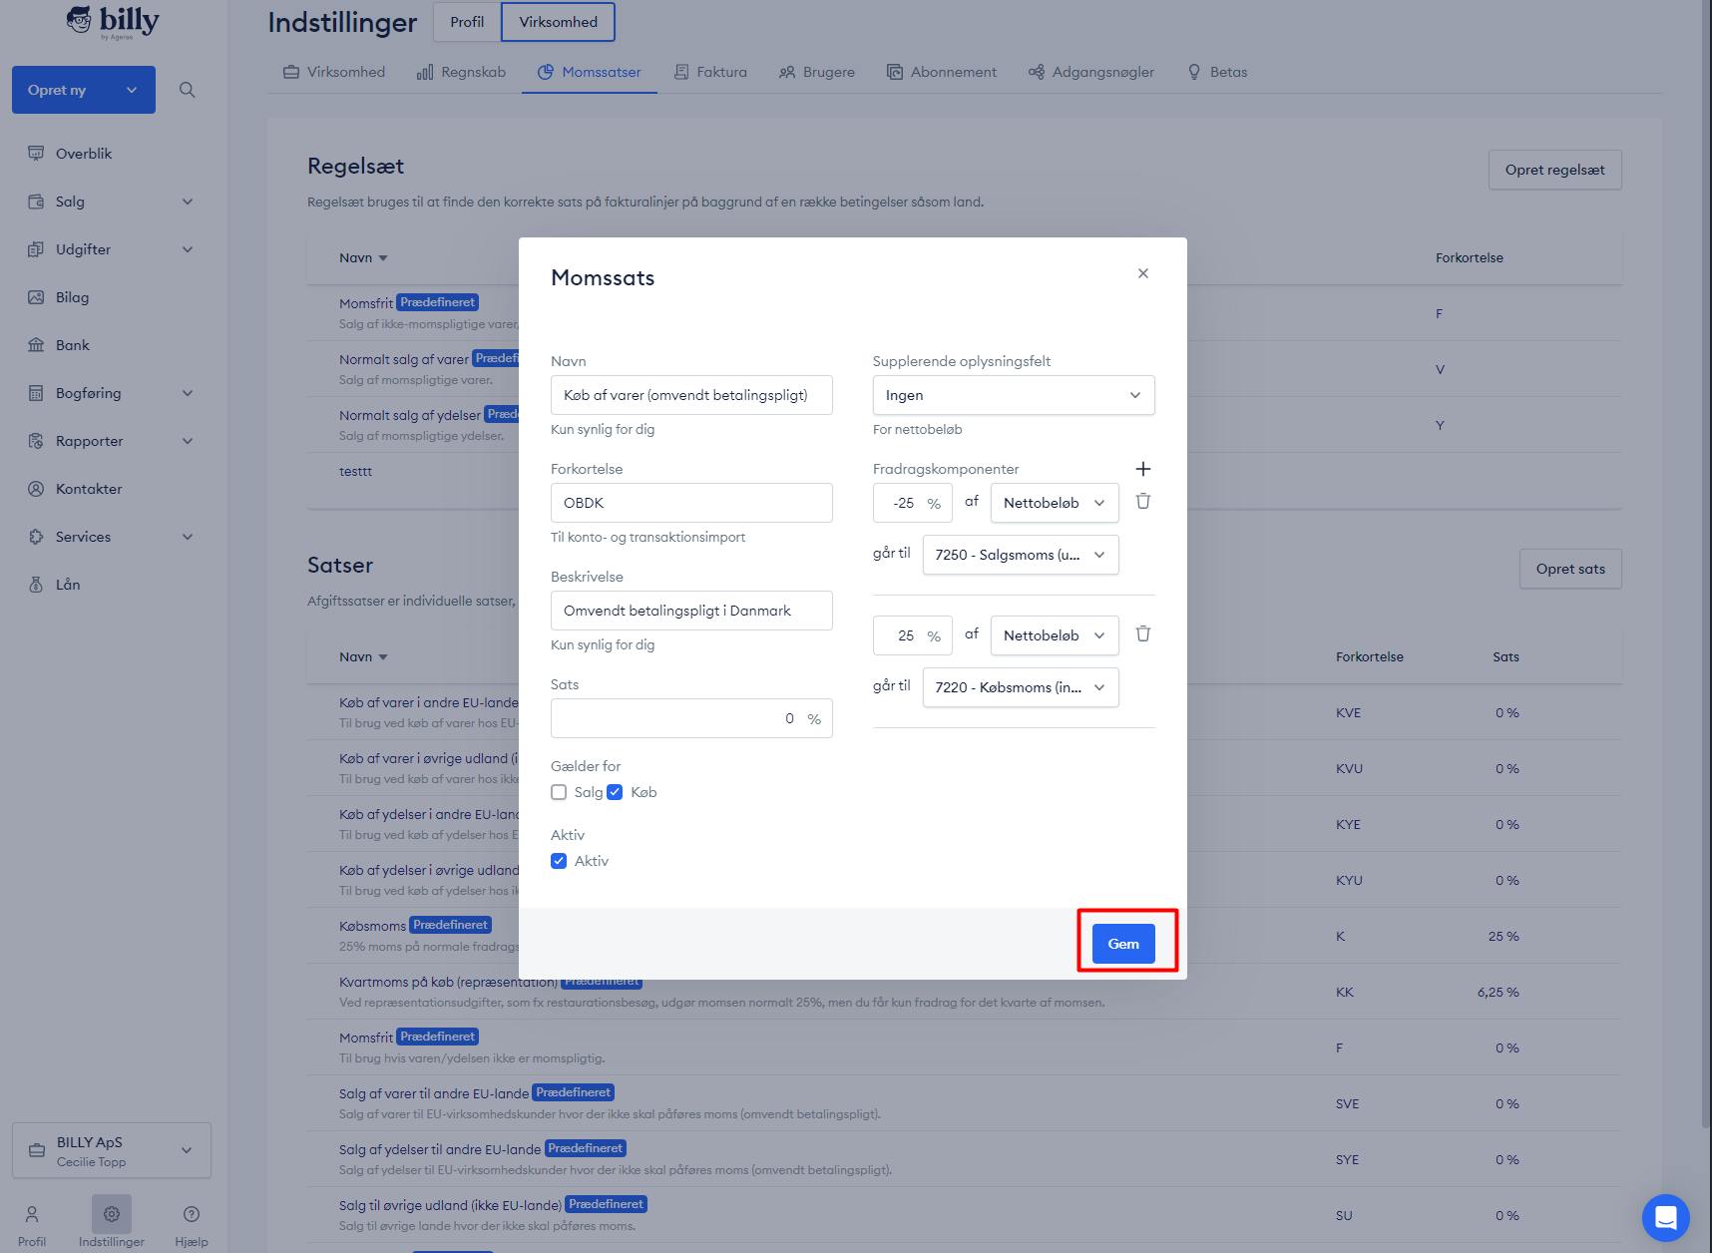
Task: Click the briefcase icon beside BILLY ApS
Action: (37, 1150)
